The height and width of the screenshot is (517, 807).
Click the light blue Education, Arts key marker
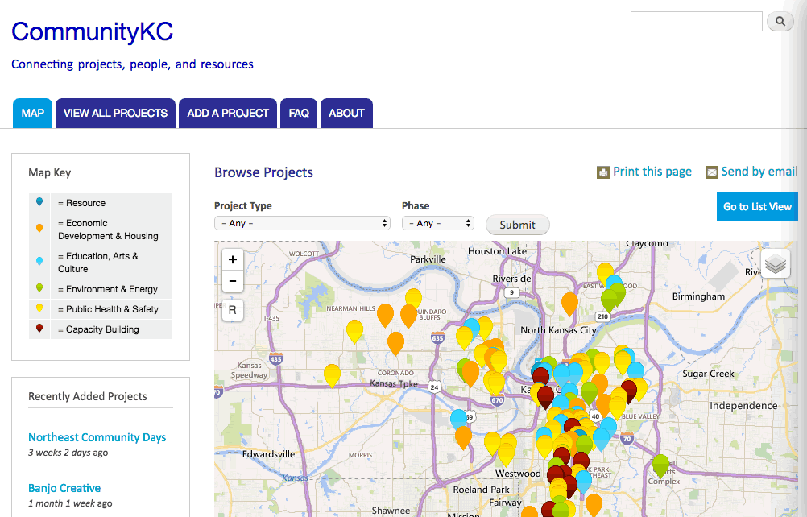click(x=39, y=262)
